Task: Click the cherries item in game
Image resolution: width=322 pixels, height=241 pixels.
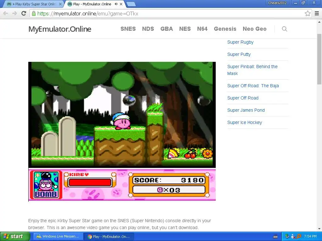Action: point(190,153)
